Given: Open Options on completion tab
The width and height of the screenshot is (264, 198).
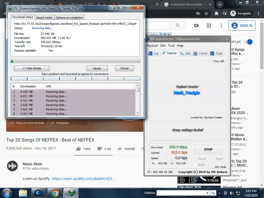Looking at the screenshot, I should (69, 18).
